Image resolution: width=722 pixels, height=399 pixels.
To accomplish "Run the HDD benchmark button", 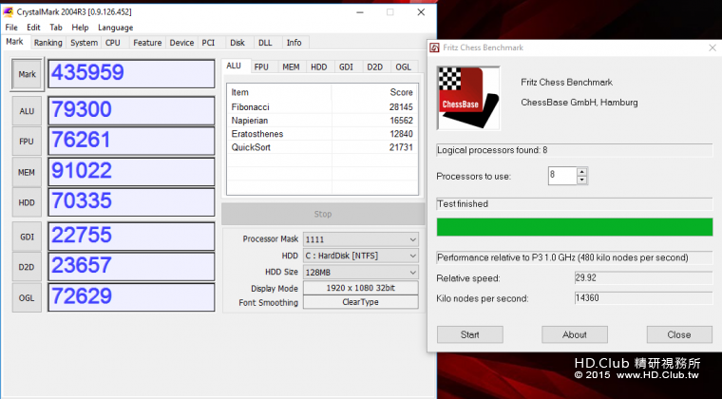I will (27, 202).
